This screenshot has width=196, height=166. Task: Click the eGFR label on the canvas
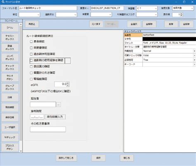pyautogui.click(x=34, y=85)
